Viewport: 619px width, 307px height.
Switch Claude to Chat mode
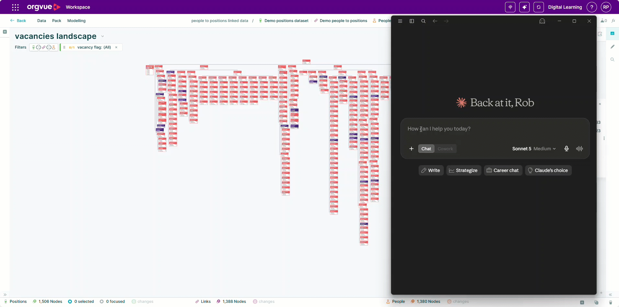coord(426,149)
